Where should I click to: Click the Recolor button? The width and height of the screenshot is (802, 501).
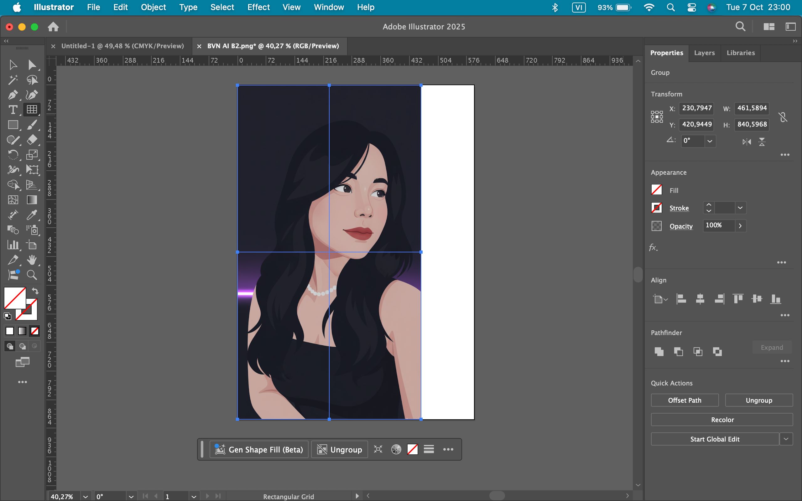point(722,420)
